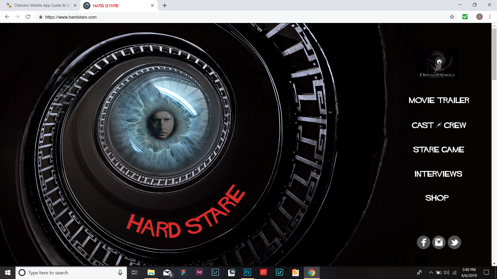This screenshot has width=497, height=279.
Task: View site security lock information
Action: click(x=41, y=17)
